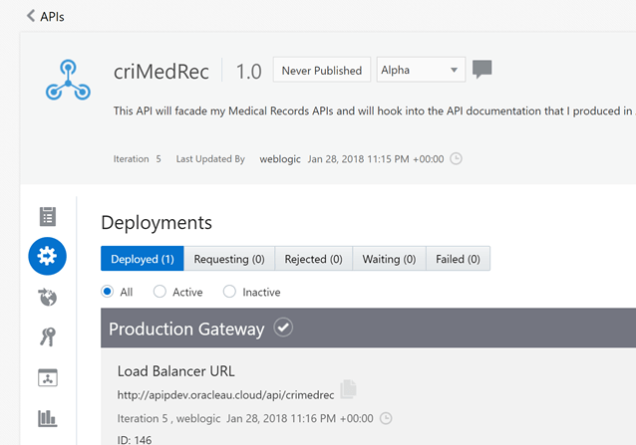Viewport: 636px width, 445px height.
Task: Switch to the Requesting (0) tab
Action: click(x=229, y=259)
